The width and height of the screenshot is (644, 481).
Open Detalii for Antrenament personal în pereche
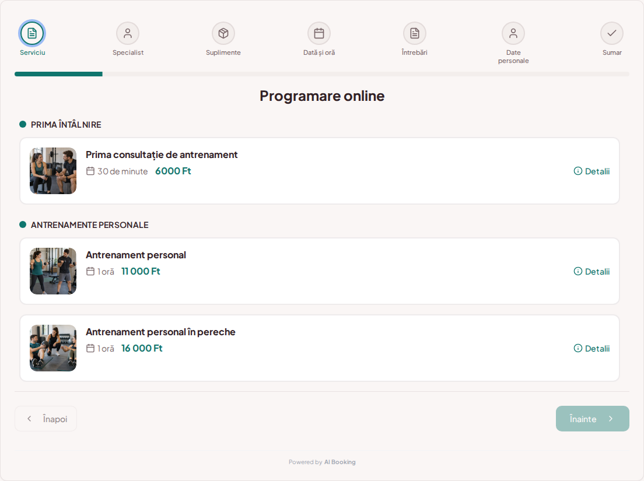(591, 349)
